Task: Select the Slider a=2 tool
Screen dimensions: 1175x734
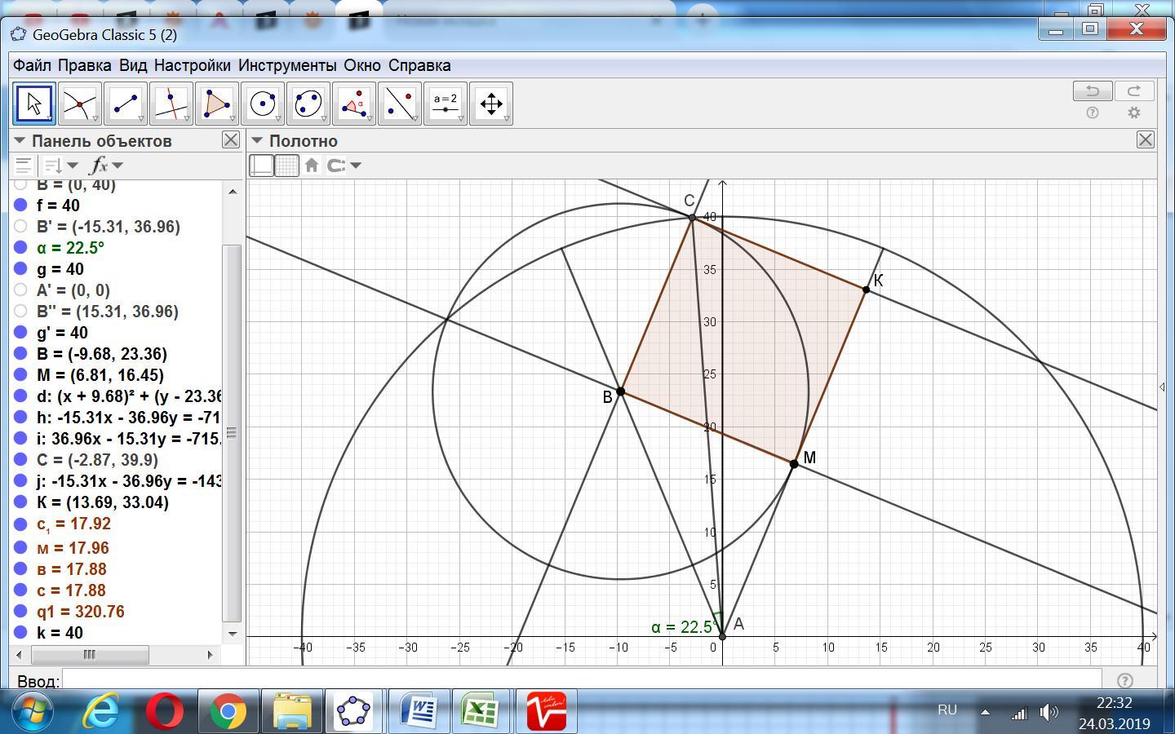Action: coord(446,104)
